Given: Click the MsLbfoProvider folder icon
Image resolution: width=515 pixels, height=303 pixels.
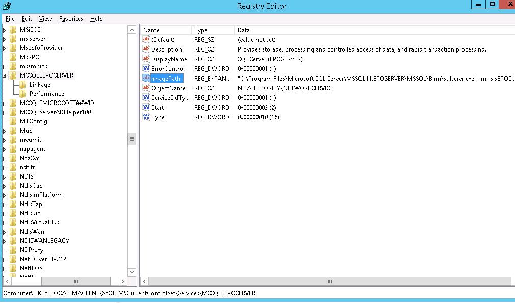Looking at the screenshot, I should pyautogui.click(x=13, y=48).
